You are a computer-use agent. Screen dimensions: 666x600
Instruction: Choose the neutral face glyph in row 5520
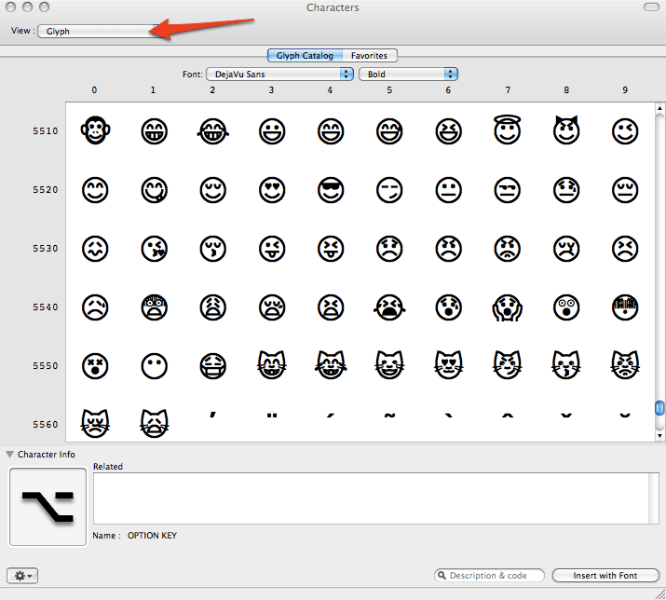449,190
